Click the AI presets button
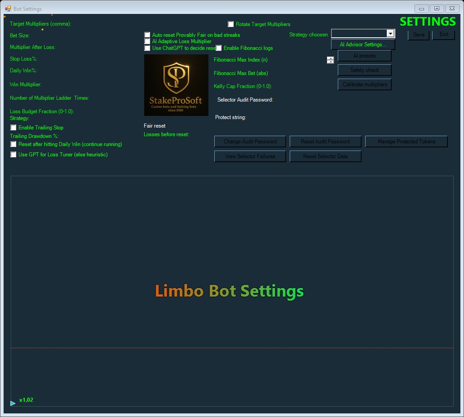 coord(364,56)
